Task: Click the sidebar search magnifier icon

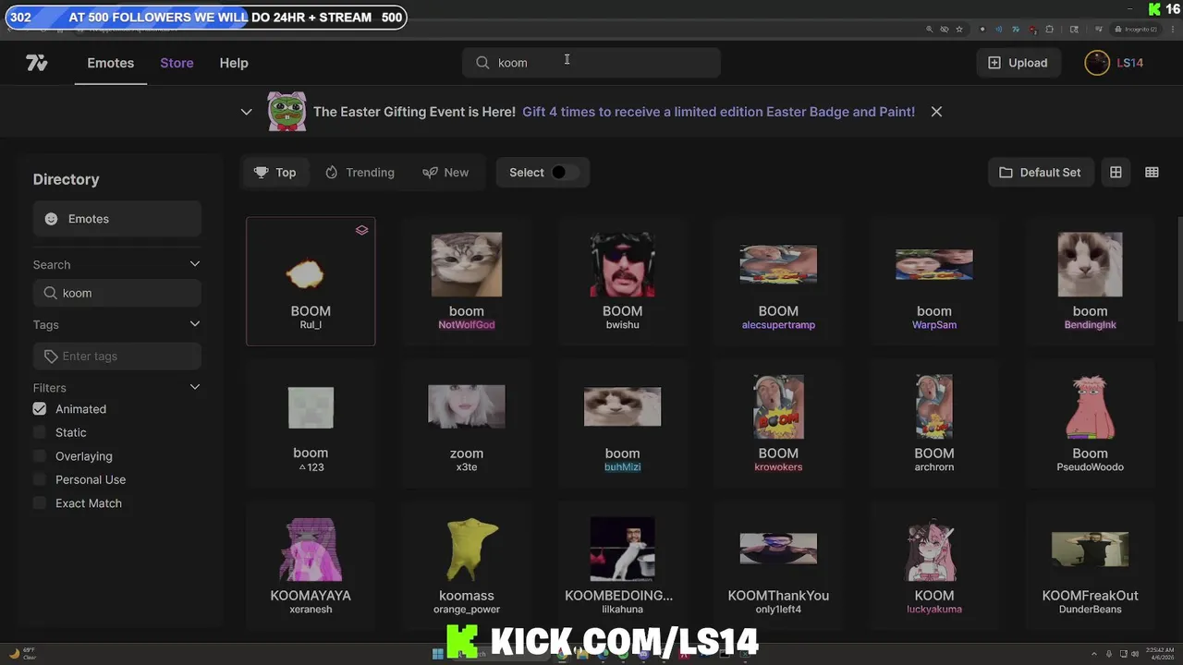Action: pos(51,293)
